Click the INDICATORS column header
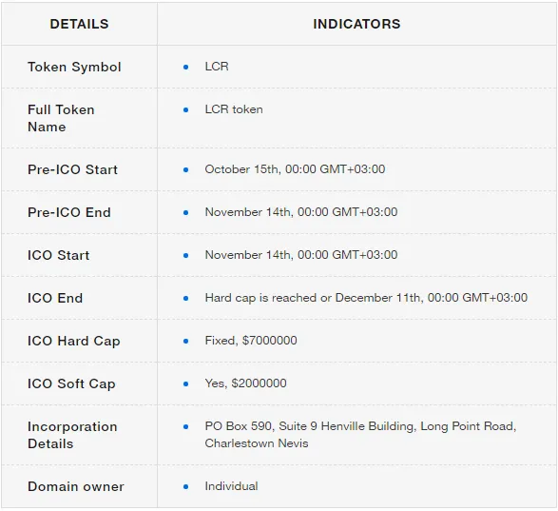558x511 pixels. click(356, 24)
